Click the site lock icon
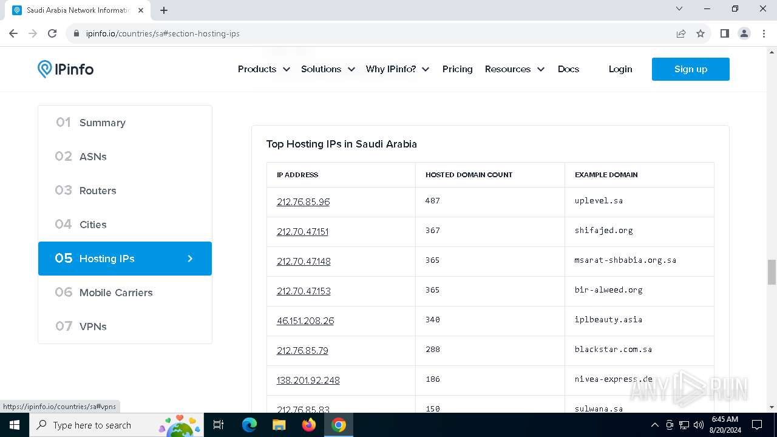The image size is (777, 437). [x=76, y=33]
